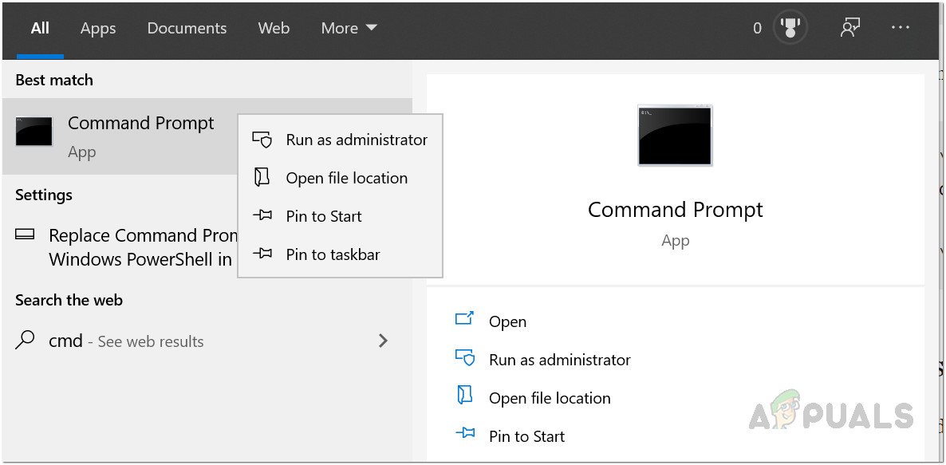Screen dimensions: 946x465
Task: Click the large Command Prompt preview thumbnail
Action: 675,136
